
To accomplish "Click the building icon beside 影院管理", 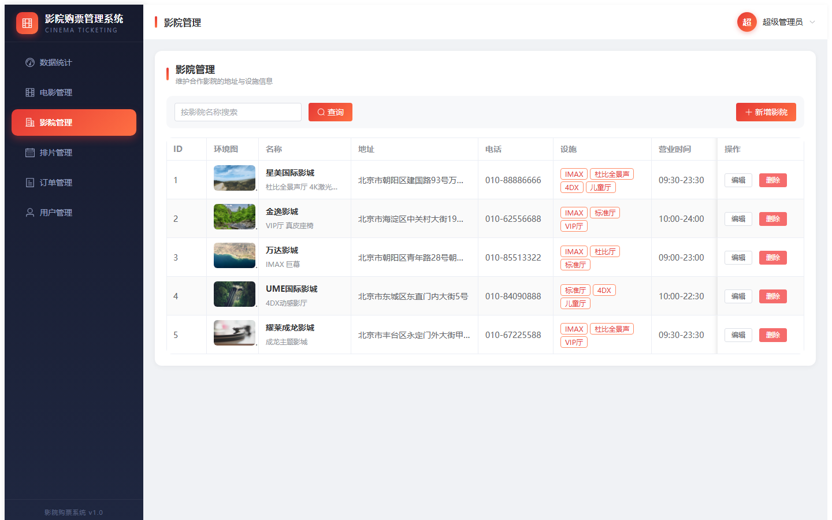I will (30, 122).
